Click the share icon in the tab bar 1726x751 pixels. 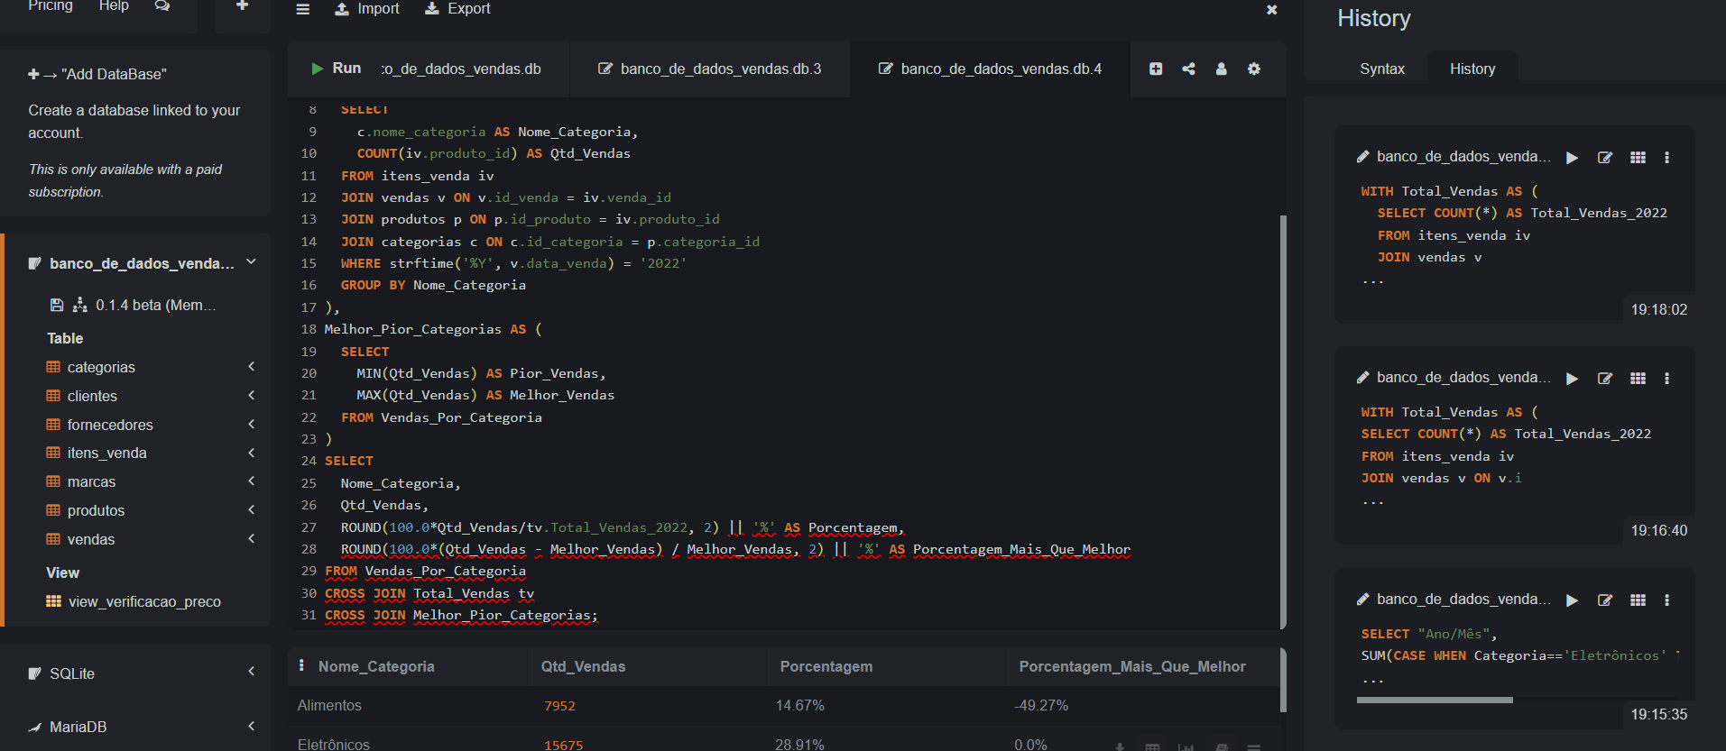pyautogui.click(x=1188, y=69)
